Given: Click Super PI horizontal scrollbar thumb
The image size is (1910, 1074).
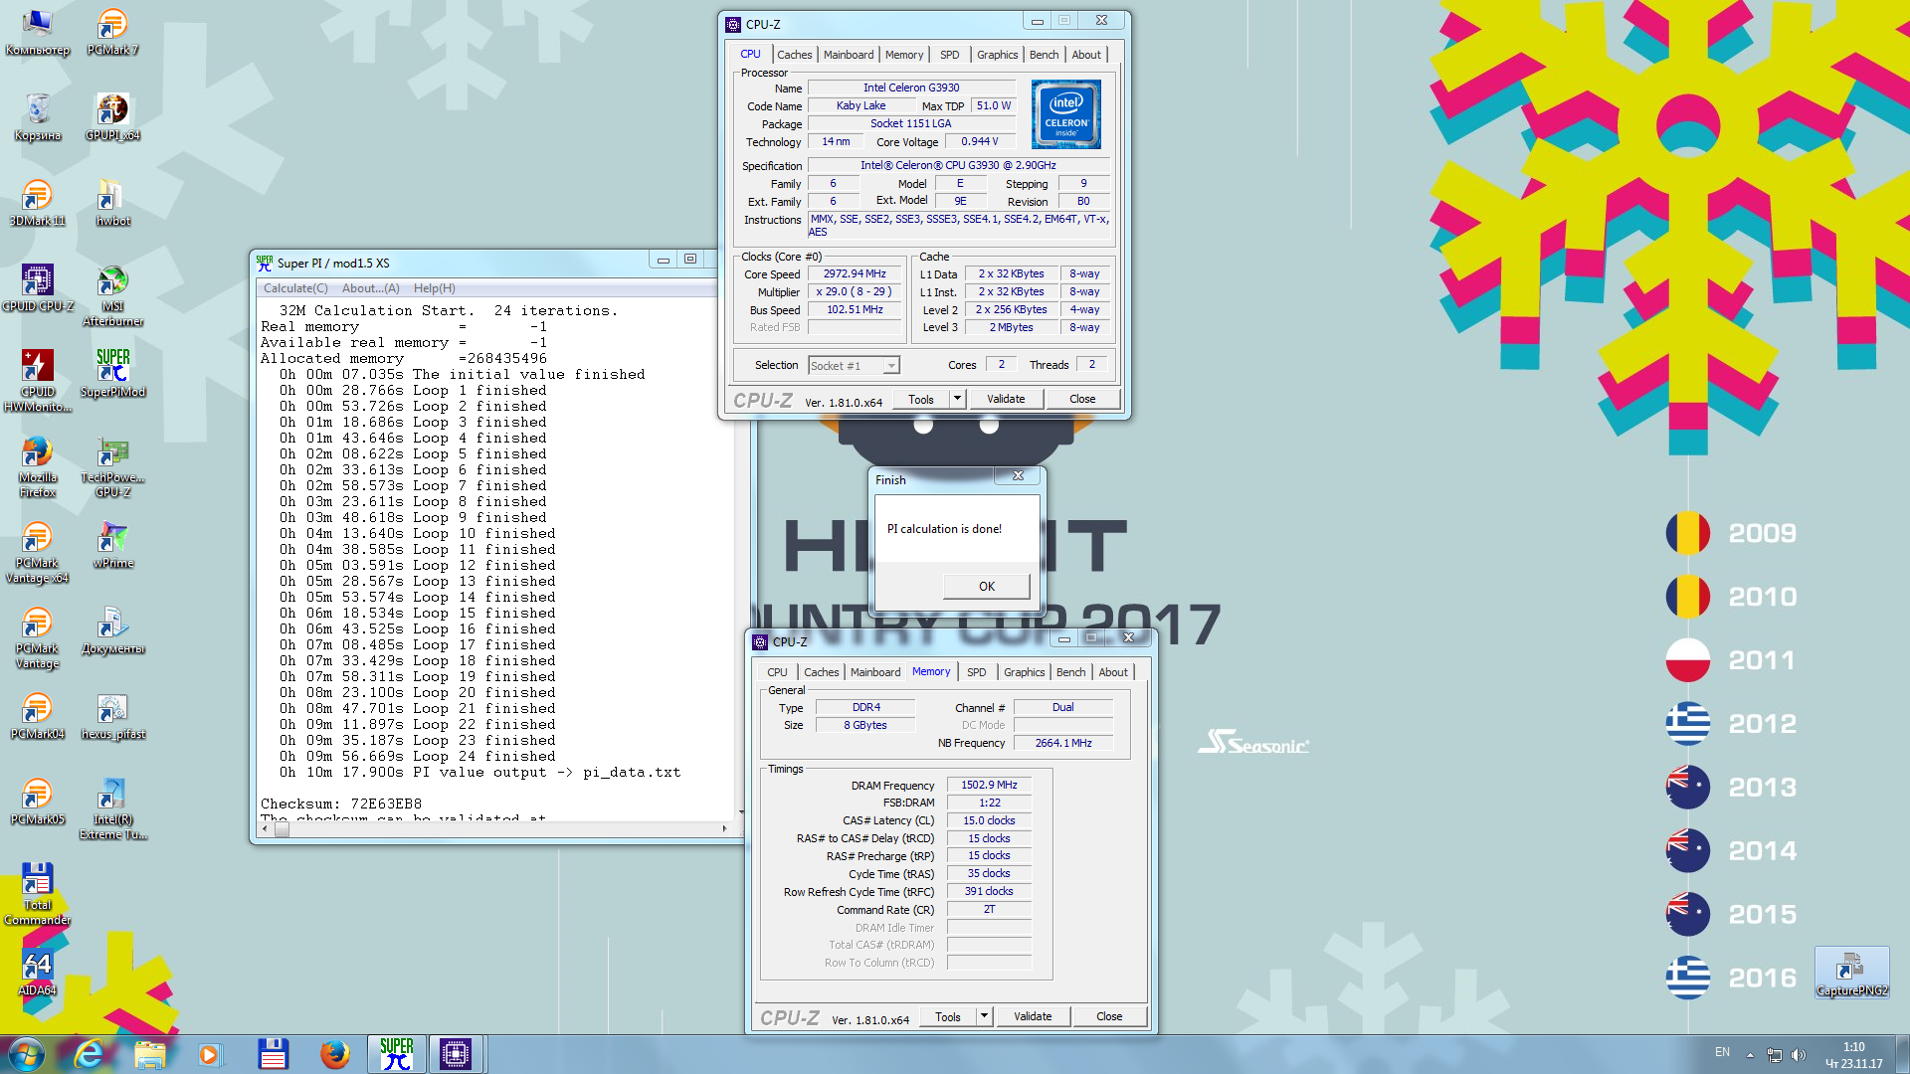Looking at the screenshot, I should point(282,828).
